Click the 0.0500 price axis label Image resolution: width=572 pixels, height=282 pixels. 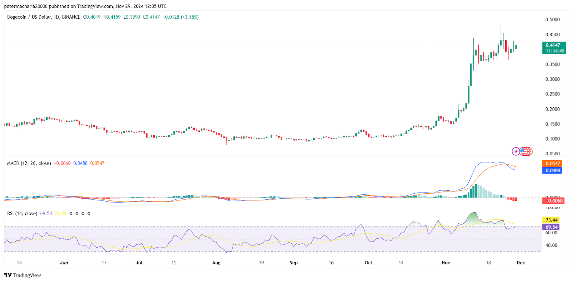point(552,154)
